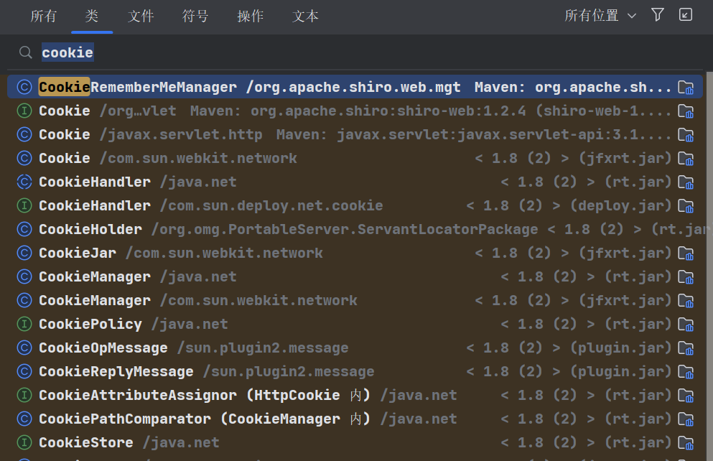This screenshot has width=713, height=461.
Task: Switch to the 文件 tab
Action: pos(141,16)
